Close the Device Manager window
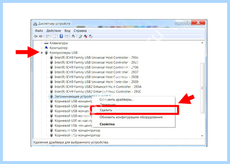Image resolution: width=230 pixels, height=164 pixels. point(198,23)
